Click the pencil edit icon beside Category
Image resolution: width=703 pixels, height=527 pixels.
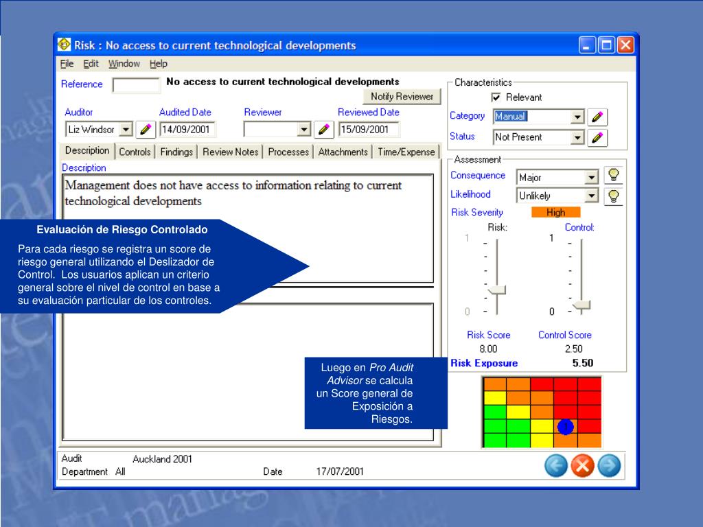[x=597, y=117]
